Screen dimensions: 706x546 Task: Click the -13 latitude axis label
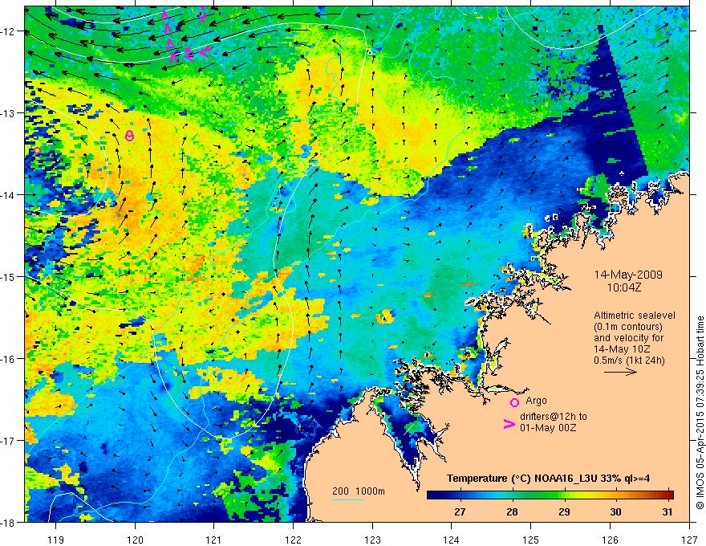pos(9,113)
